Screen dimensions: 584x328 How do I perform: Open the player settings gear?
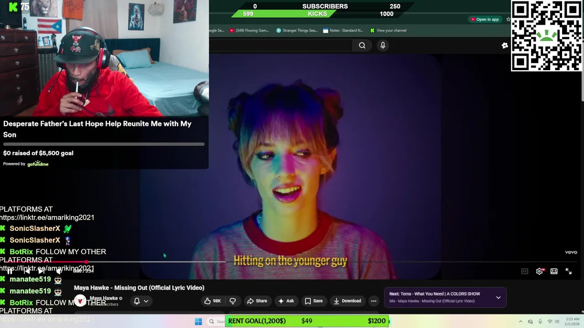tap(539, 271)
